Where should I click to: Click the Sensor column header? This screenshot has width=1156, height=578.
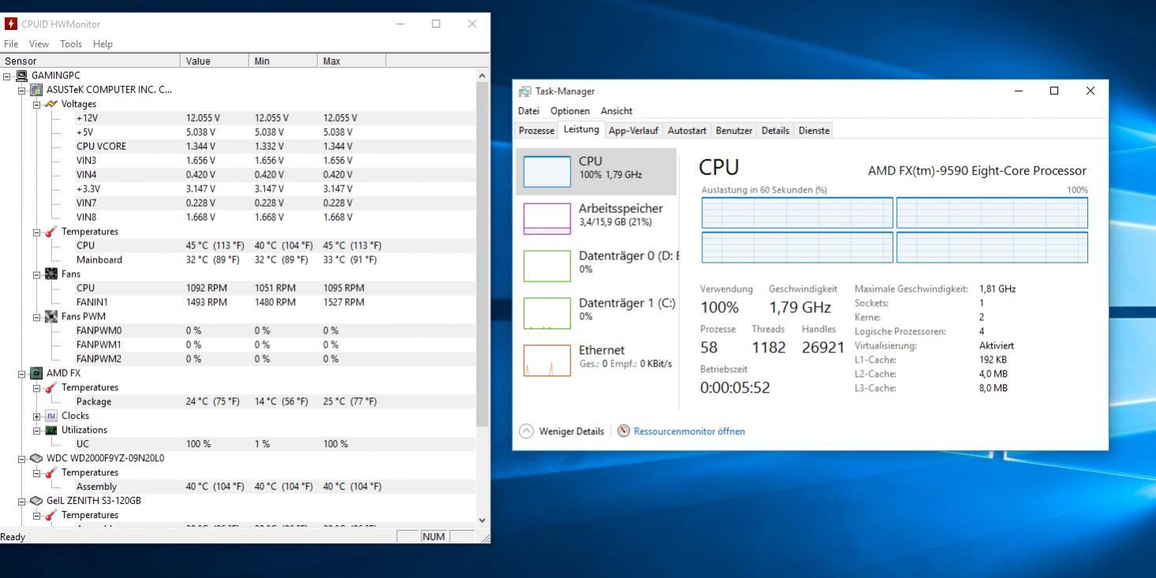(x=91, y=61)
